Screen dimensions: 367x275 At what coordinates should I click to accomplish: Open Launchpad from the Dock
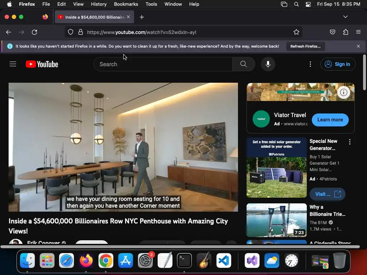(x=47, y=260)
